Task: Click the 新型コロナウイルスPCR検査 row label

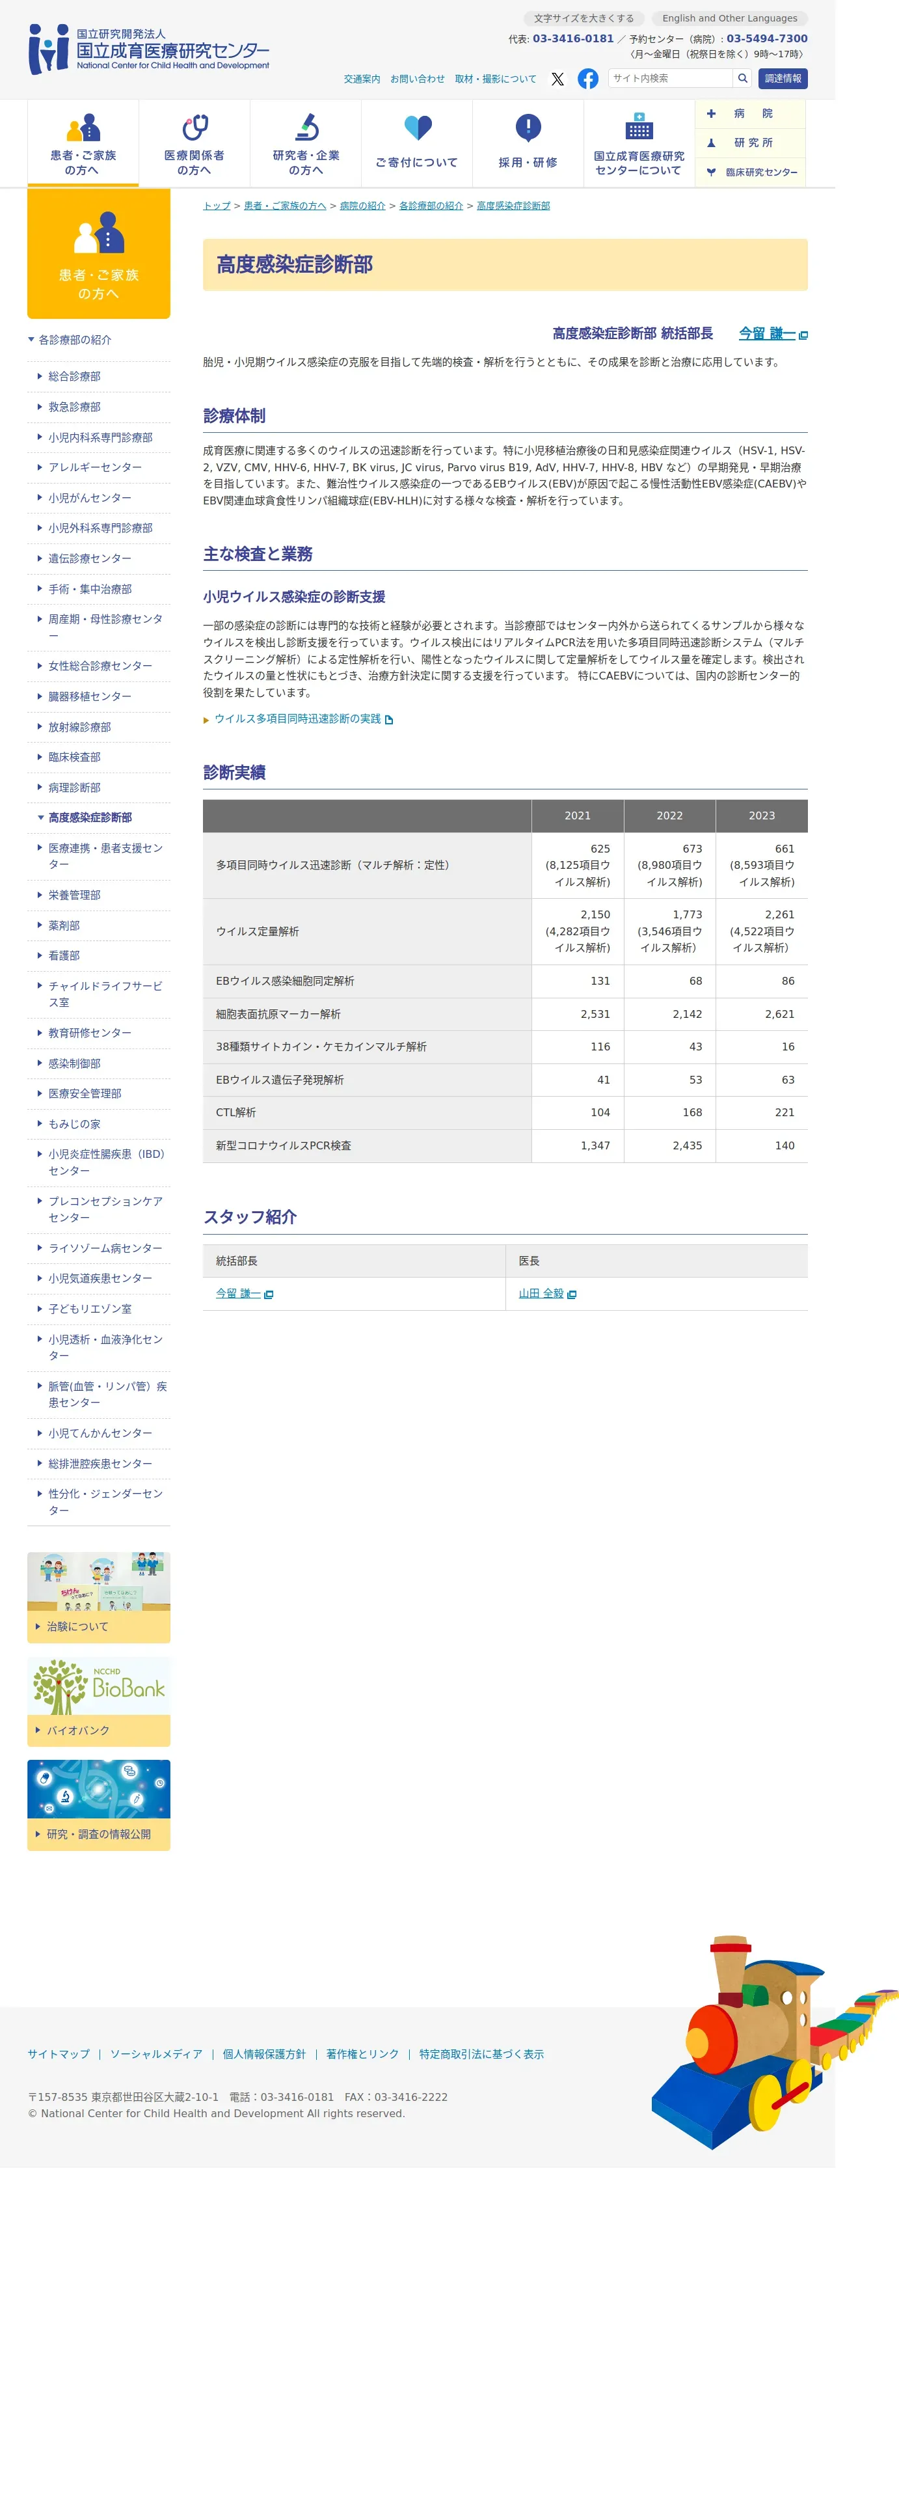Action: coord(367,1145)
